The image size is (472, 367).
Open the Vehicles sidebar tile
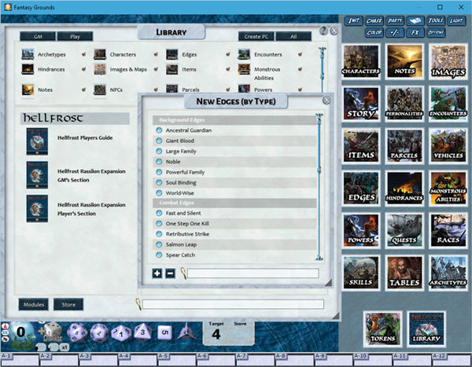pyautogui.click(x=448, y=146)
